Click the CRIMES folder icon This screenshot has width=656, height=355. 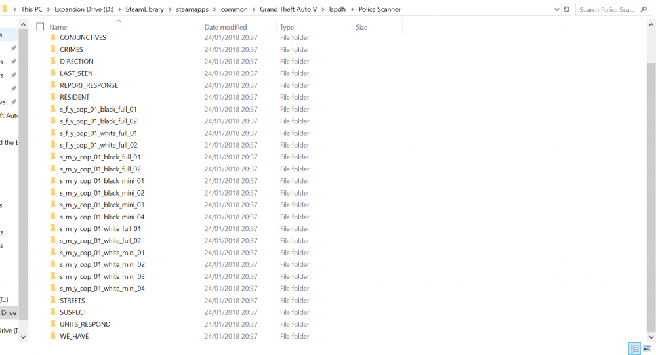coord(52,49)
